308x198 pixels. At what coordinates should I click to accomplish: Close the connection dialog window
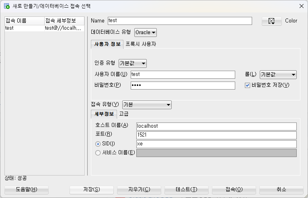click(x=302, y=6)
